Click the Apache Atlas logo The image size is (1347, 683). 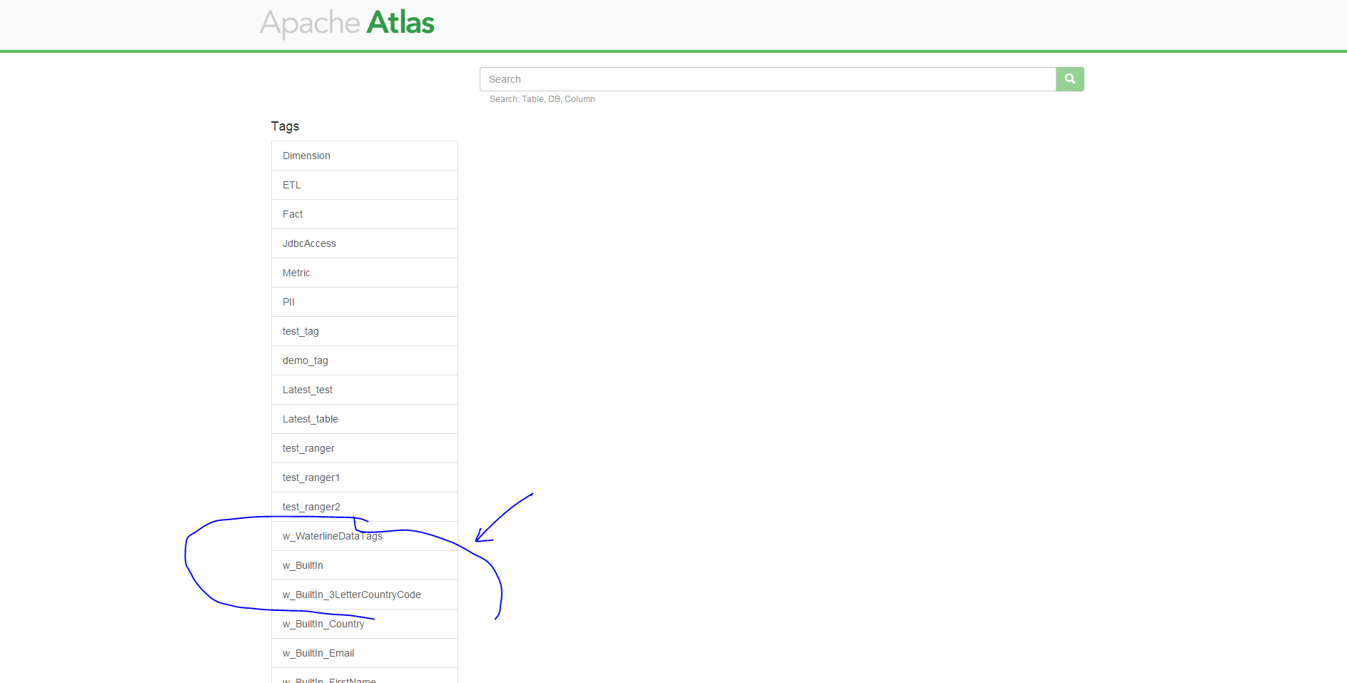click(x=346, y=22)
